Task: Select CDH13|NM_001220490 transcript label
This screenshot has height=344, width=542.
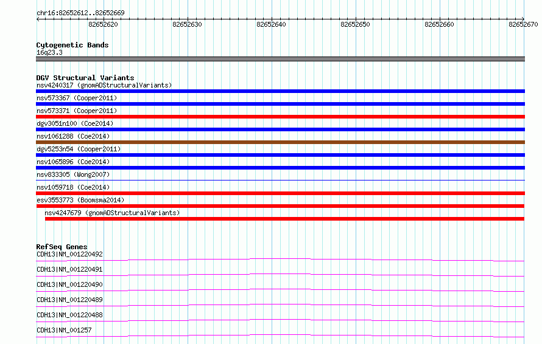Action: (x=69, y=284)
